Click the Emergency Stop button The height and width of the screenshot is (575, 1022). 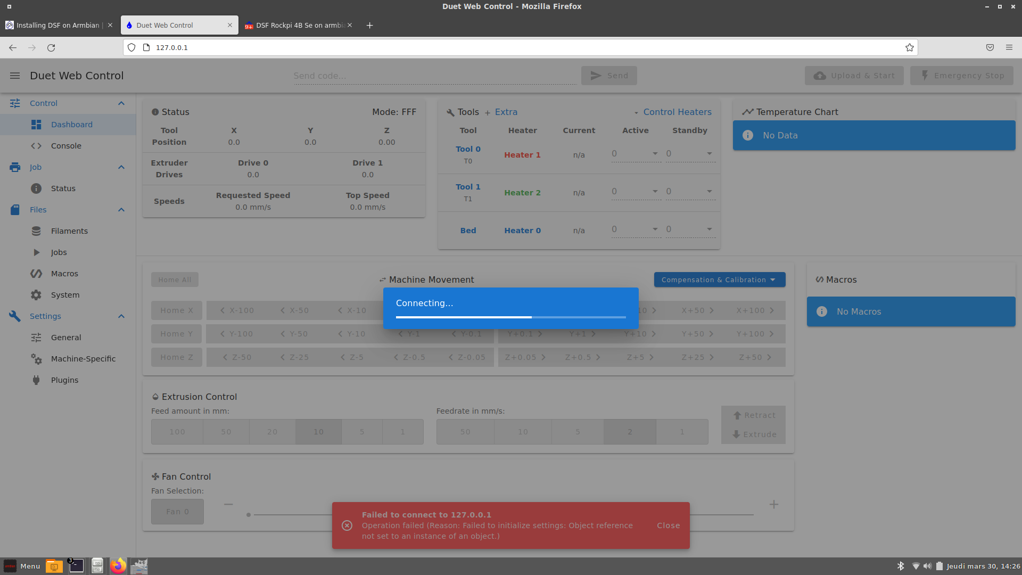[962, 76]
